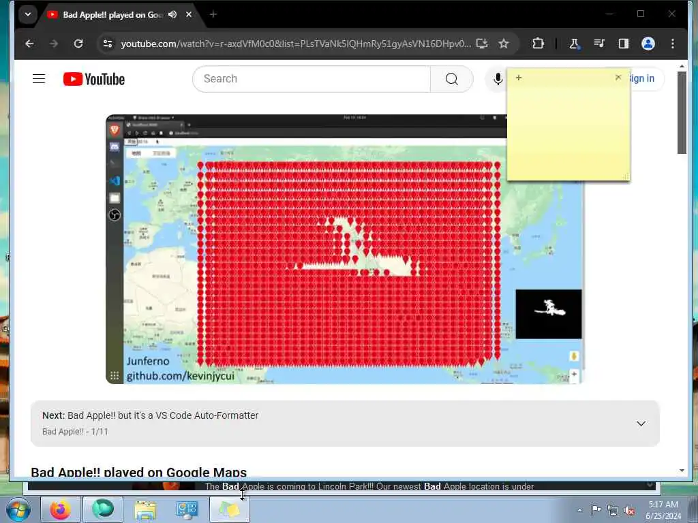Open muted volume tray icon
This screenshot has width=698, height=523.
(629, 511)
